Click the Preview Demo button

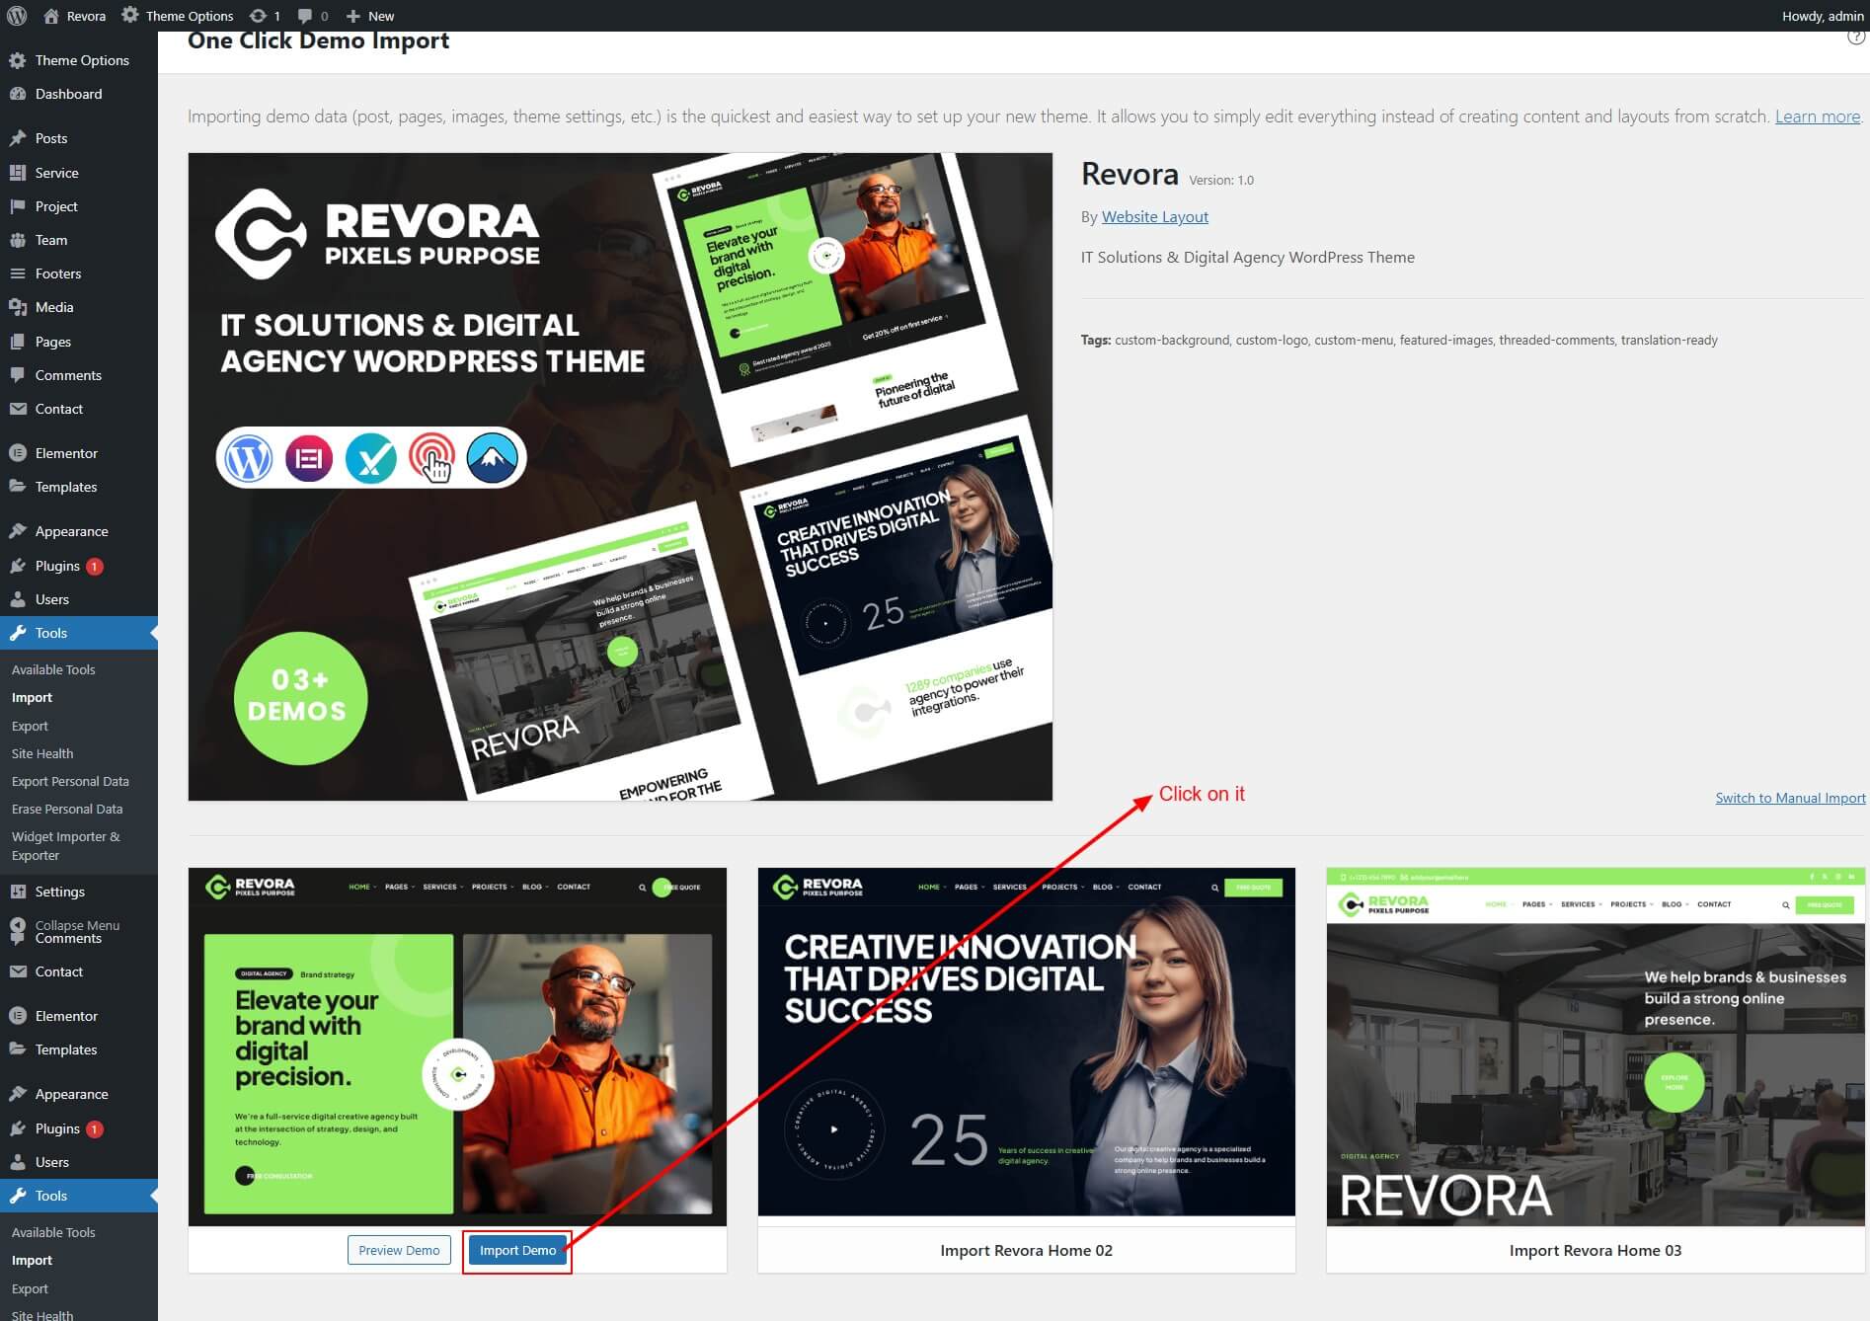[x=399, y=1250]
